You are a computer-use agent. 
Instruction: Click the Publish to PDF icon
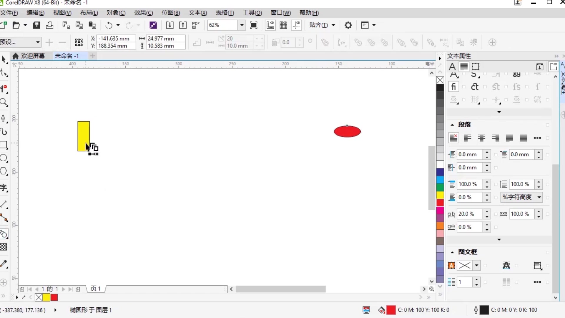coord(196,25)
